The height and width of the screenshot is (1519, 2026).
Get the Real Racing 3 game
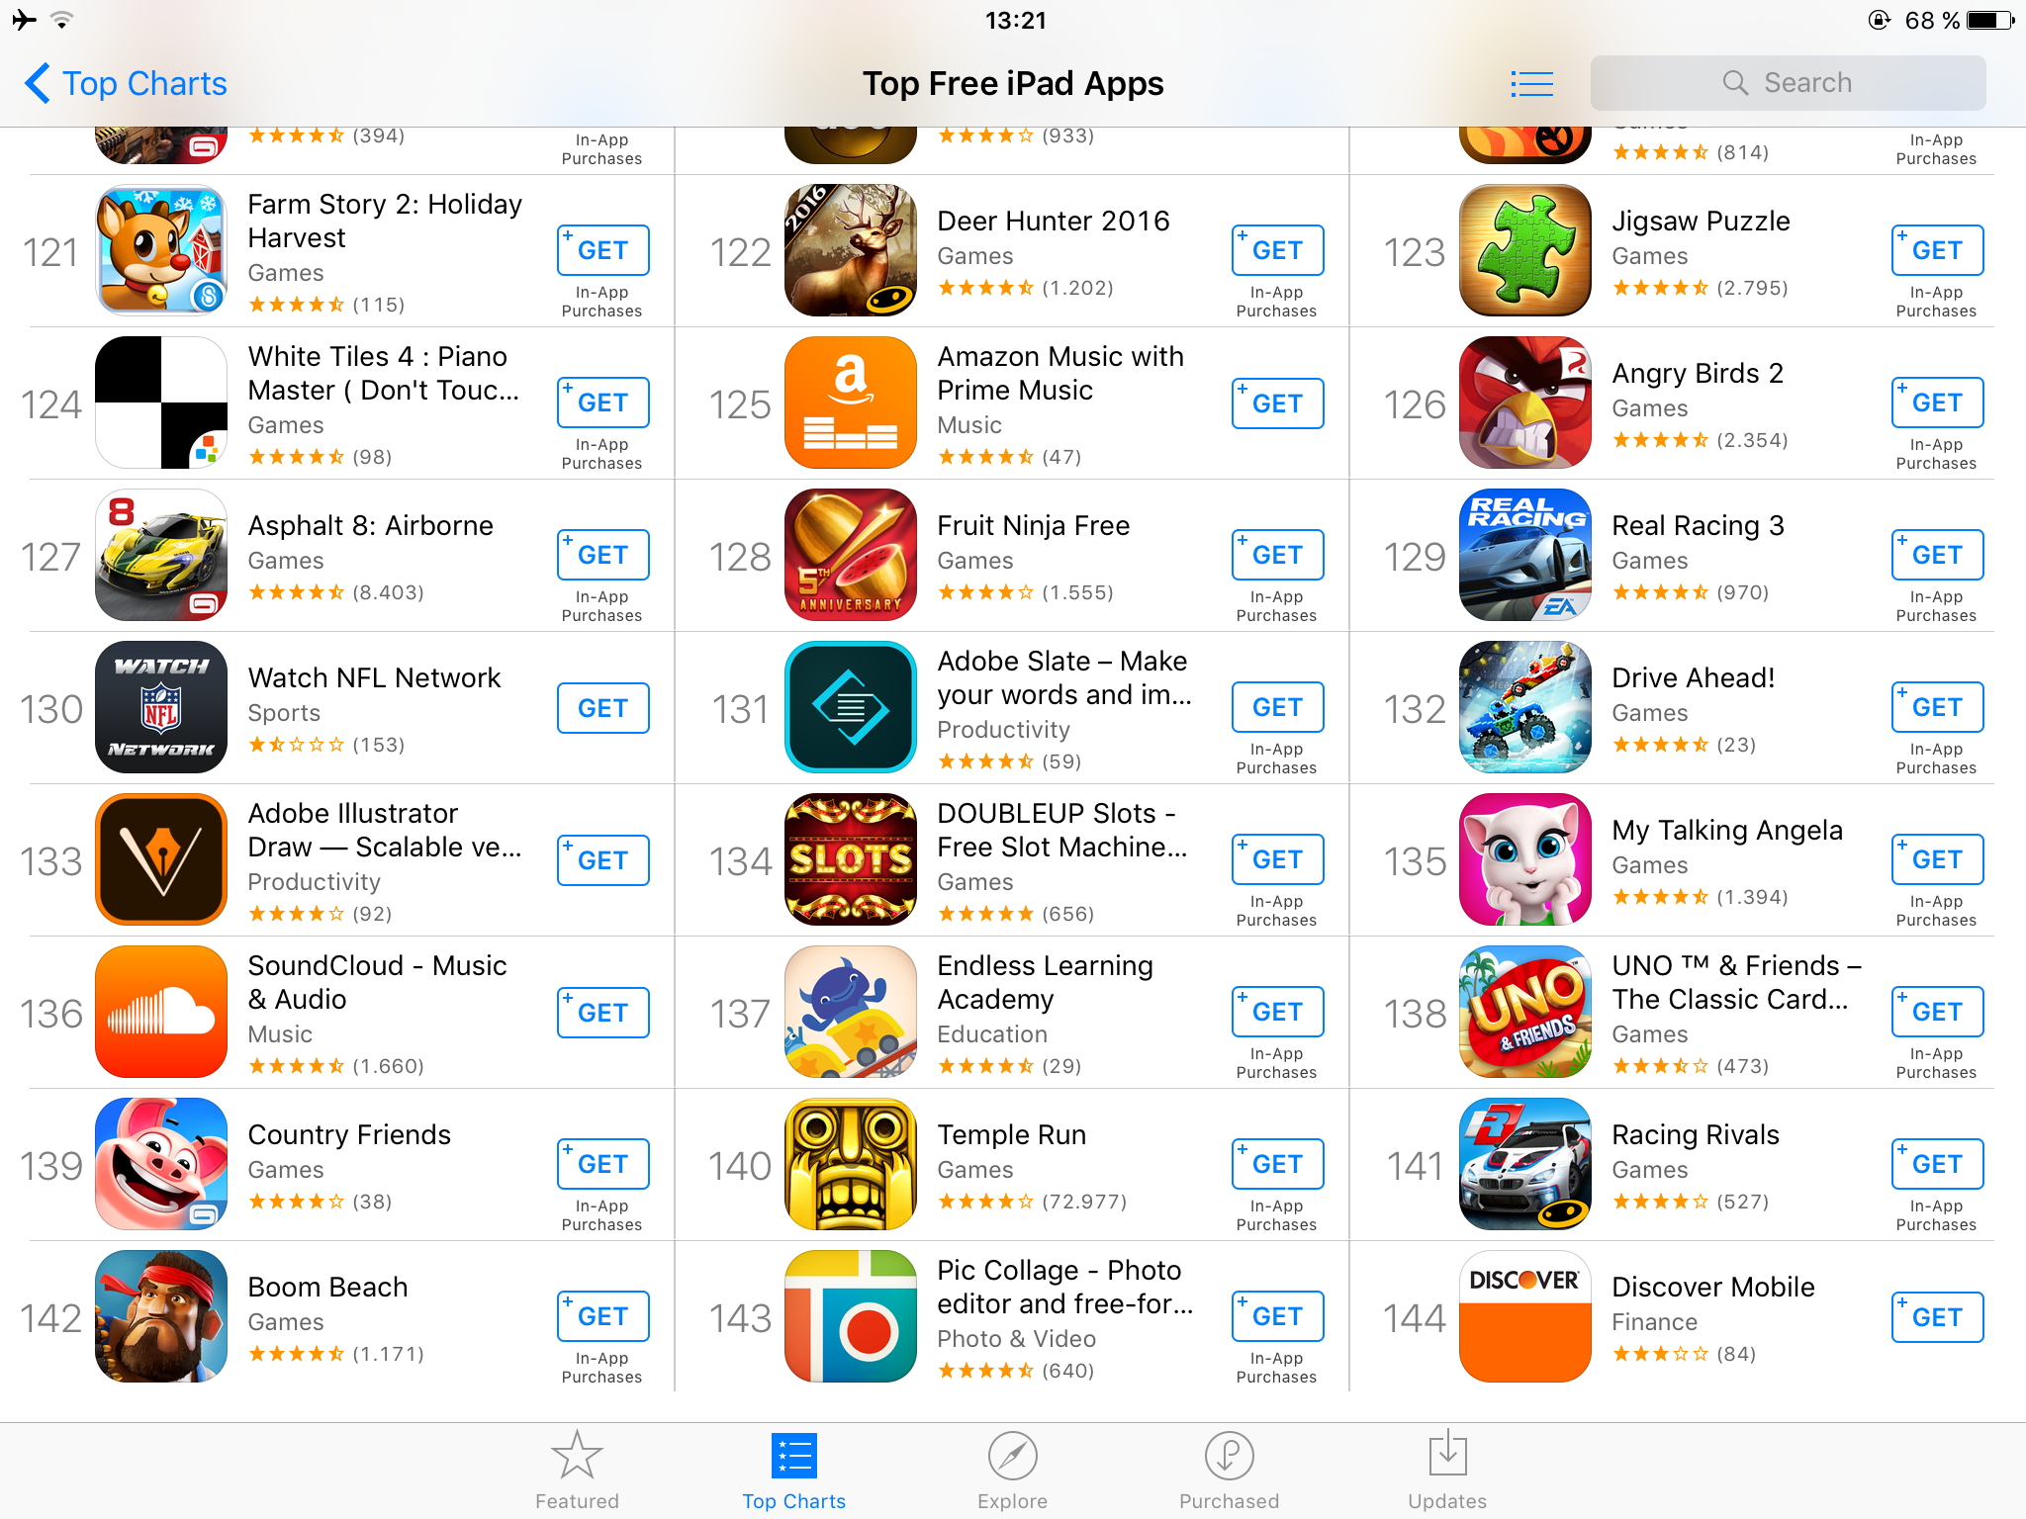[1937, 555]
